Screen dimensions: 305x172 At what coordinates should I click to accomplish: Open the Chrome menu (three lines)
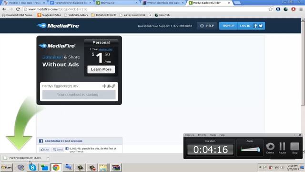301,9
